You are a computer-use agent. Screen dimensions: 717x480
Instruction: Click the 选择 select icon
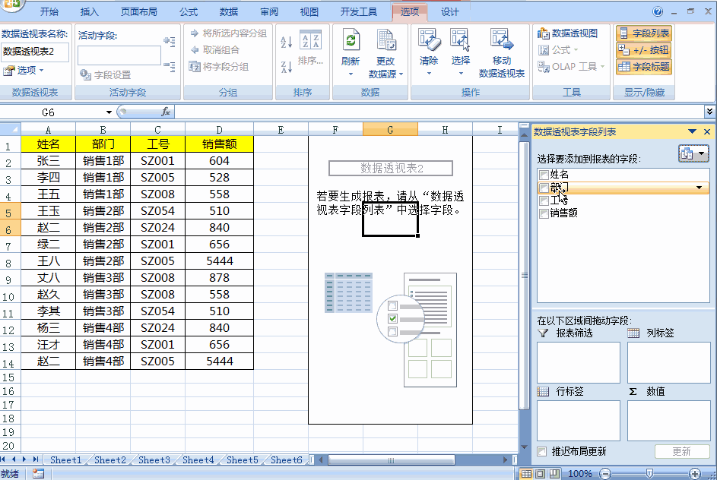pyautogui.click(x=460, y=39)
